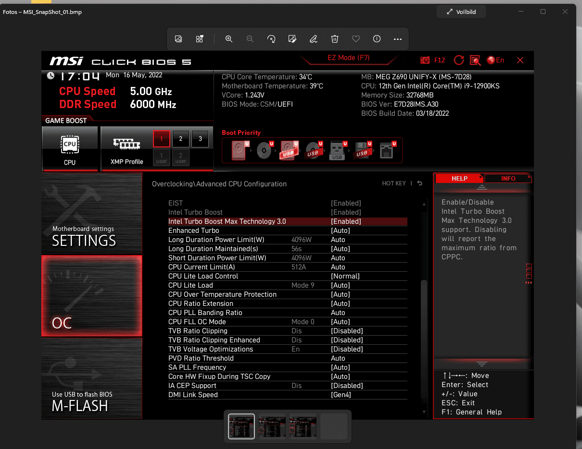Open DMI Link Speed [Gen4] value
The height and width of the screenshot is (449, 582).
341,395
